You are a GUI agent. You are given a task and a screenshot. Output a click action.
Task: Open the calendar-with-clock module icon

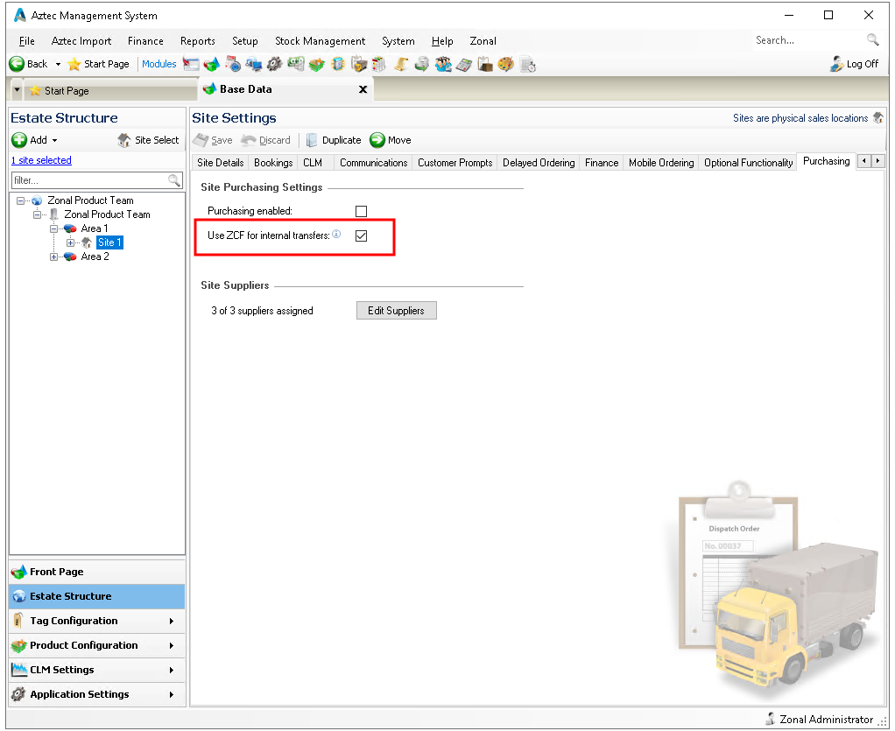[x=233, y=65]
